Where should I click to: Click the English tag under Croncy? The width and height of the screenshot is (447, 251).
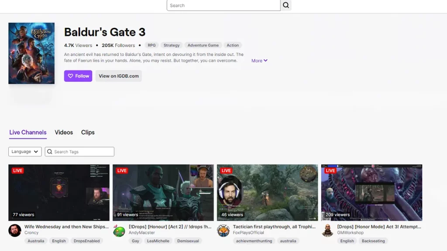[59, 241]
